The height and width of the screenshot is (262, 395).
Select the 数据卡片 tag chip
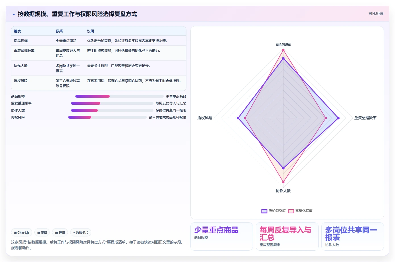(81, 232)
